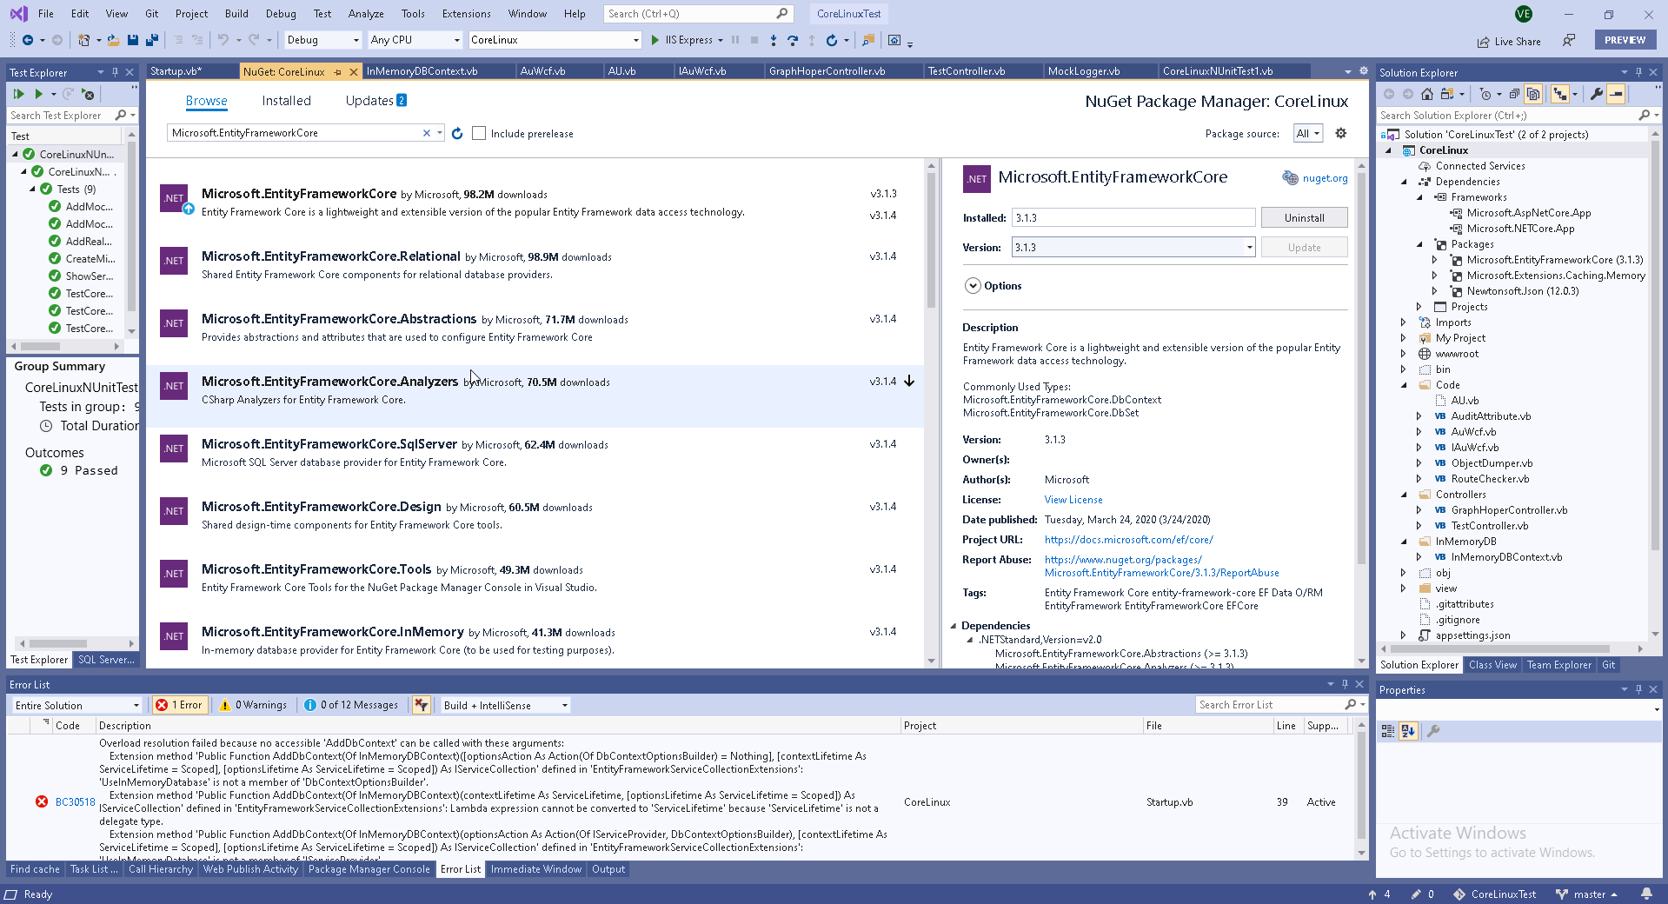Toggle the Include prerelease checkbox
Screen dimensions: 1668x904
479,133
